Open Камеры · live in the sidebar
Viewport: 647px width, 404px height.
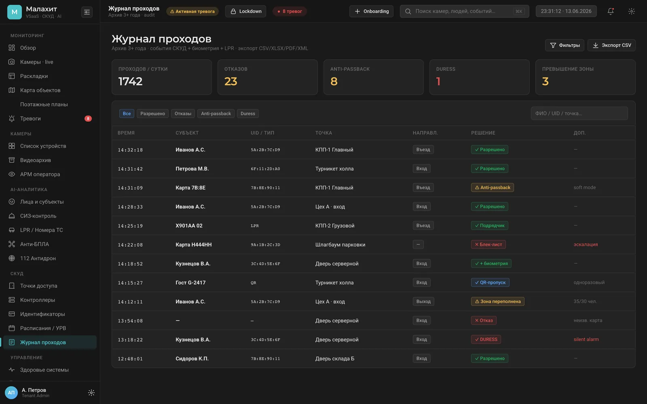click(x=50, y=62)
